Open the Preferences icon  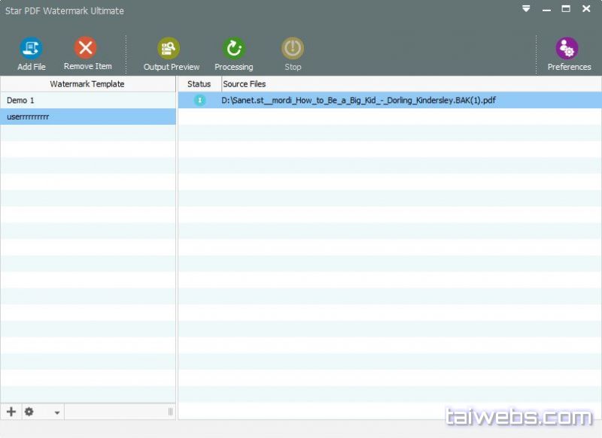(567, 49)
